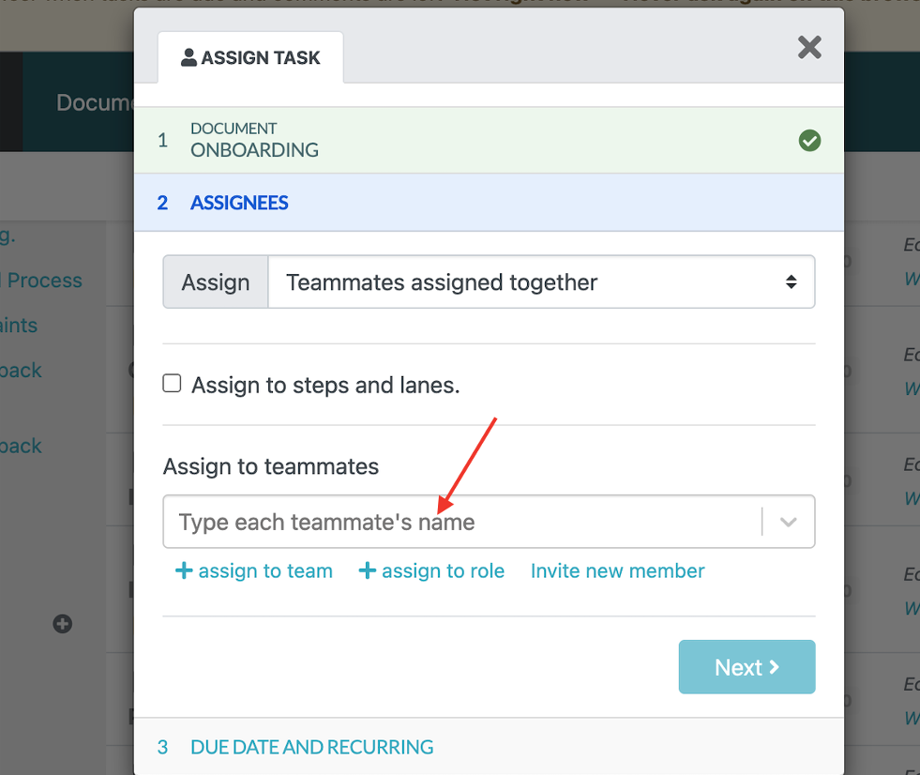Click the plus icon beside assign to team

click(184, 570)
